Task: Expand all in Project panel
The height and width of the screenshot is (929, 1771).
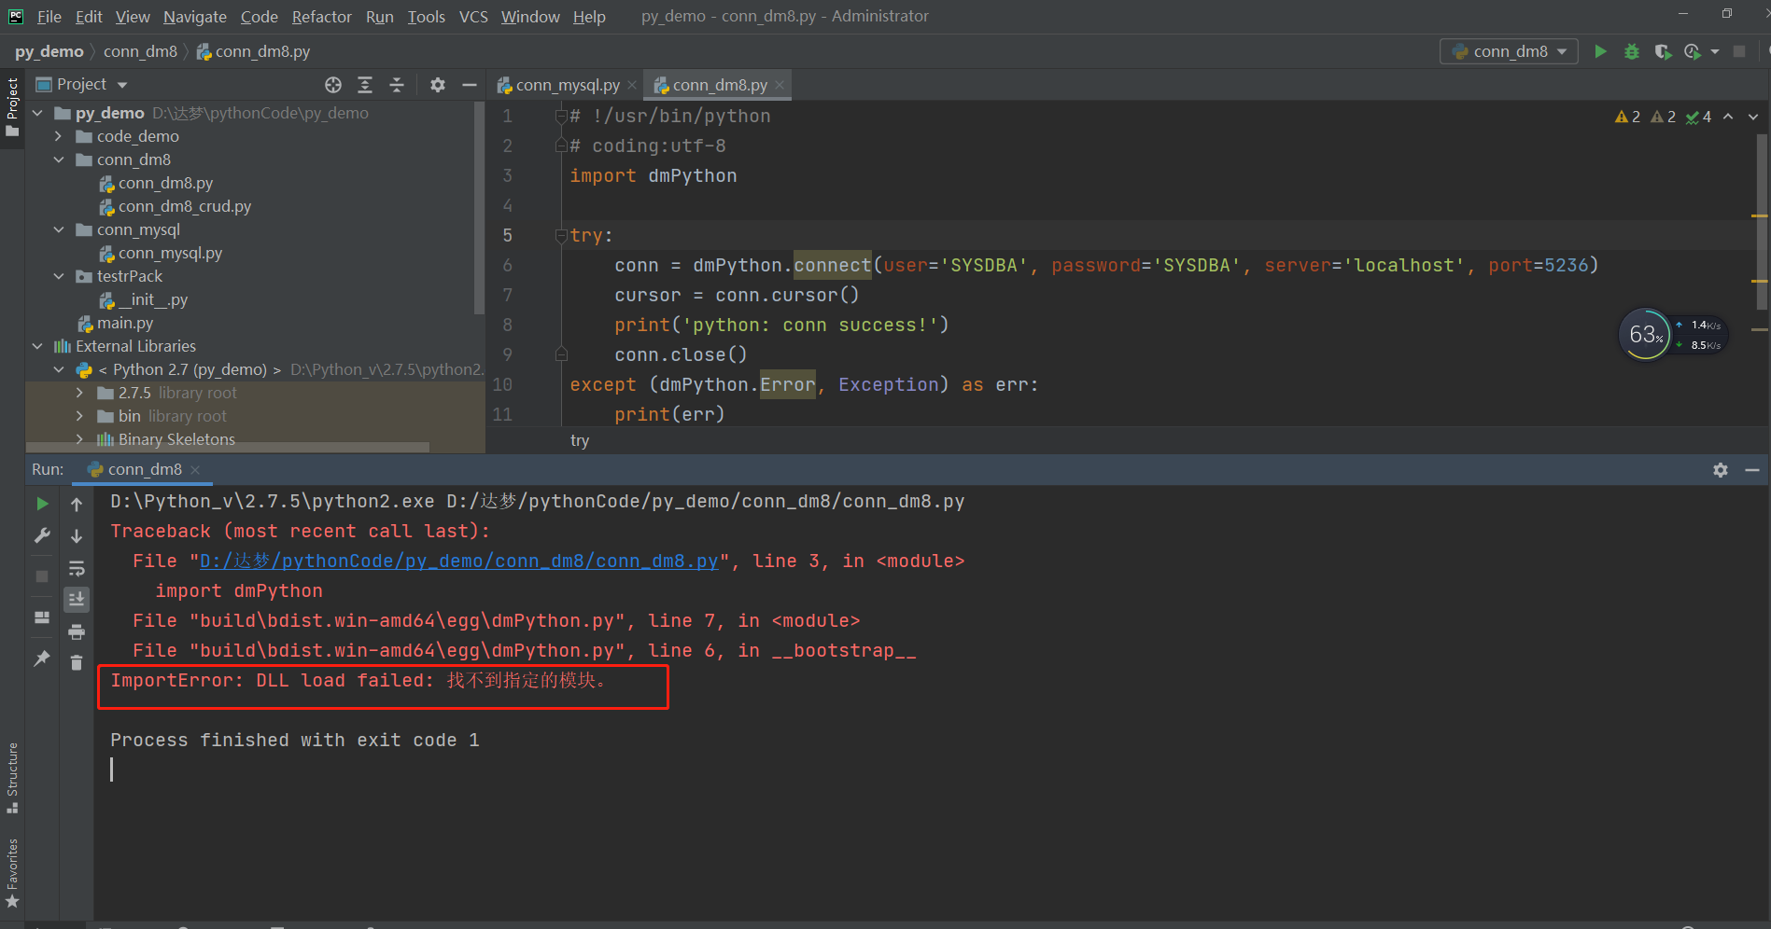Action: point(365,85)
